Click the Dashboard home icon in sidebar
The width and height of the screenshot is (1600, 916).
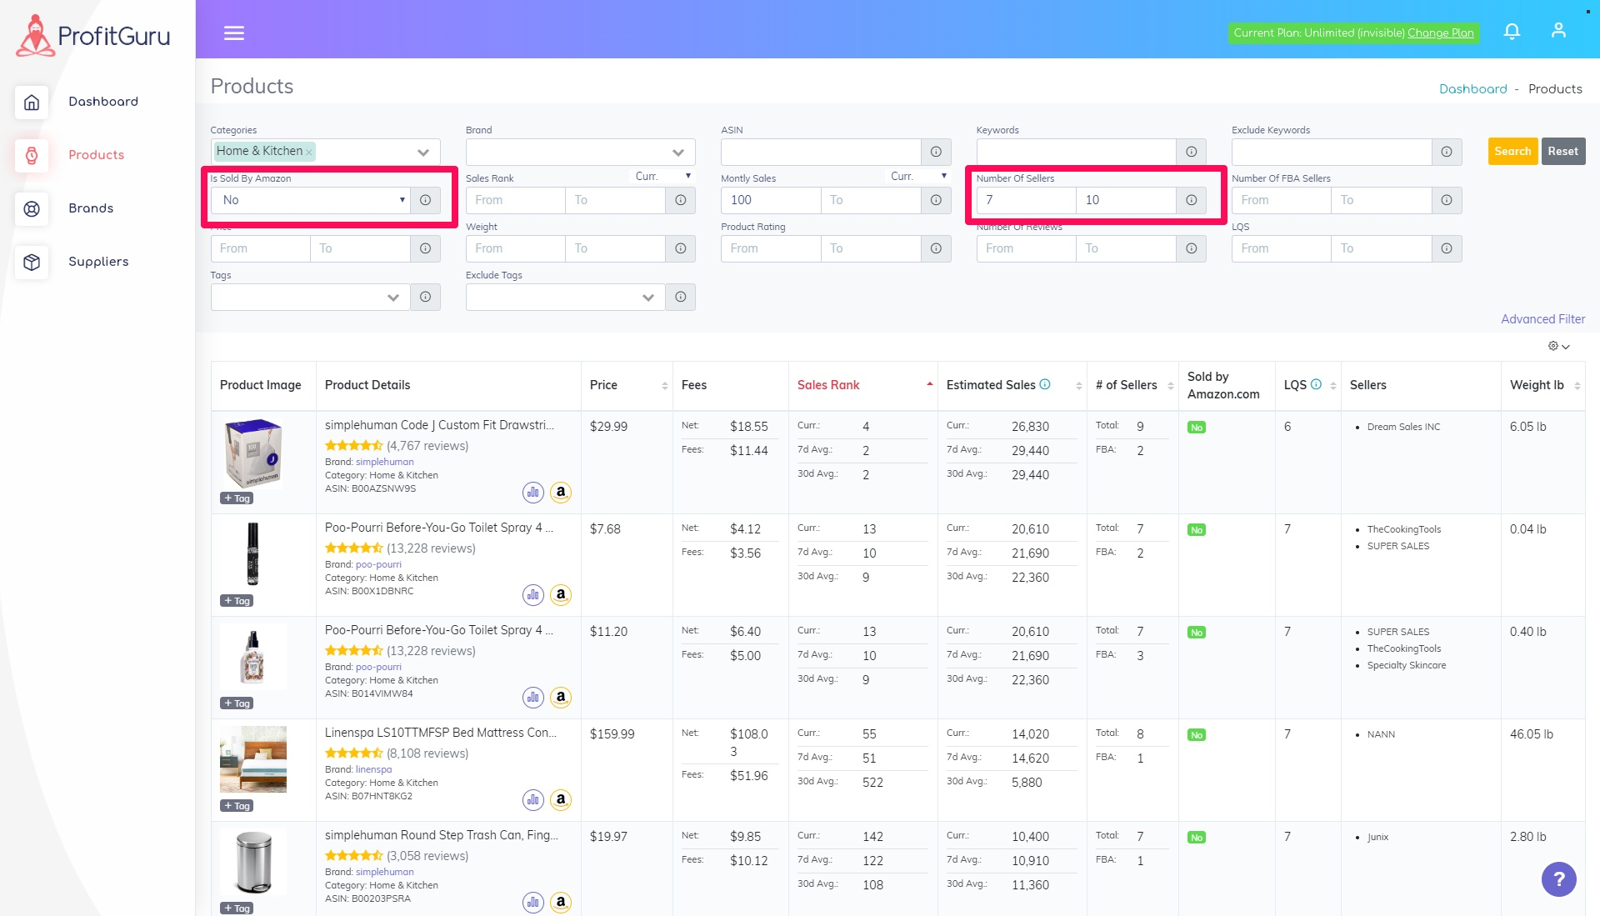pos(32,102)
